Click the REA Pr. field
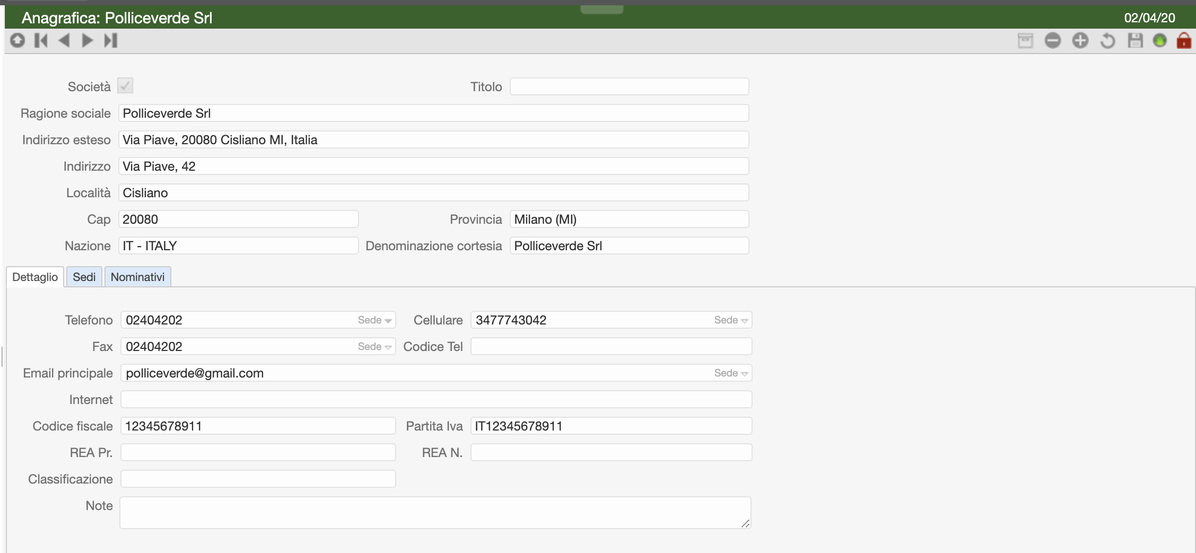Viewport: 1196px width, 553px height. (258, 453)
